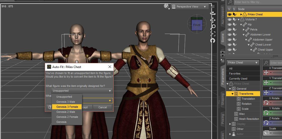Image resolution: width=282 pixels, height=139 pixels.
Task: Show Favorites parameters
Action: pos(243,74)
